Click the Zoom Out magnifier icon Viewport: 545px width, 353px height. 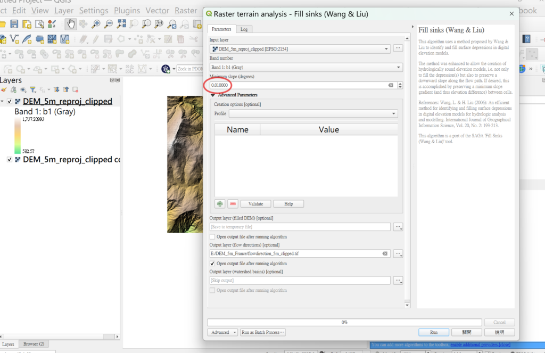tap(108, 24)
